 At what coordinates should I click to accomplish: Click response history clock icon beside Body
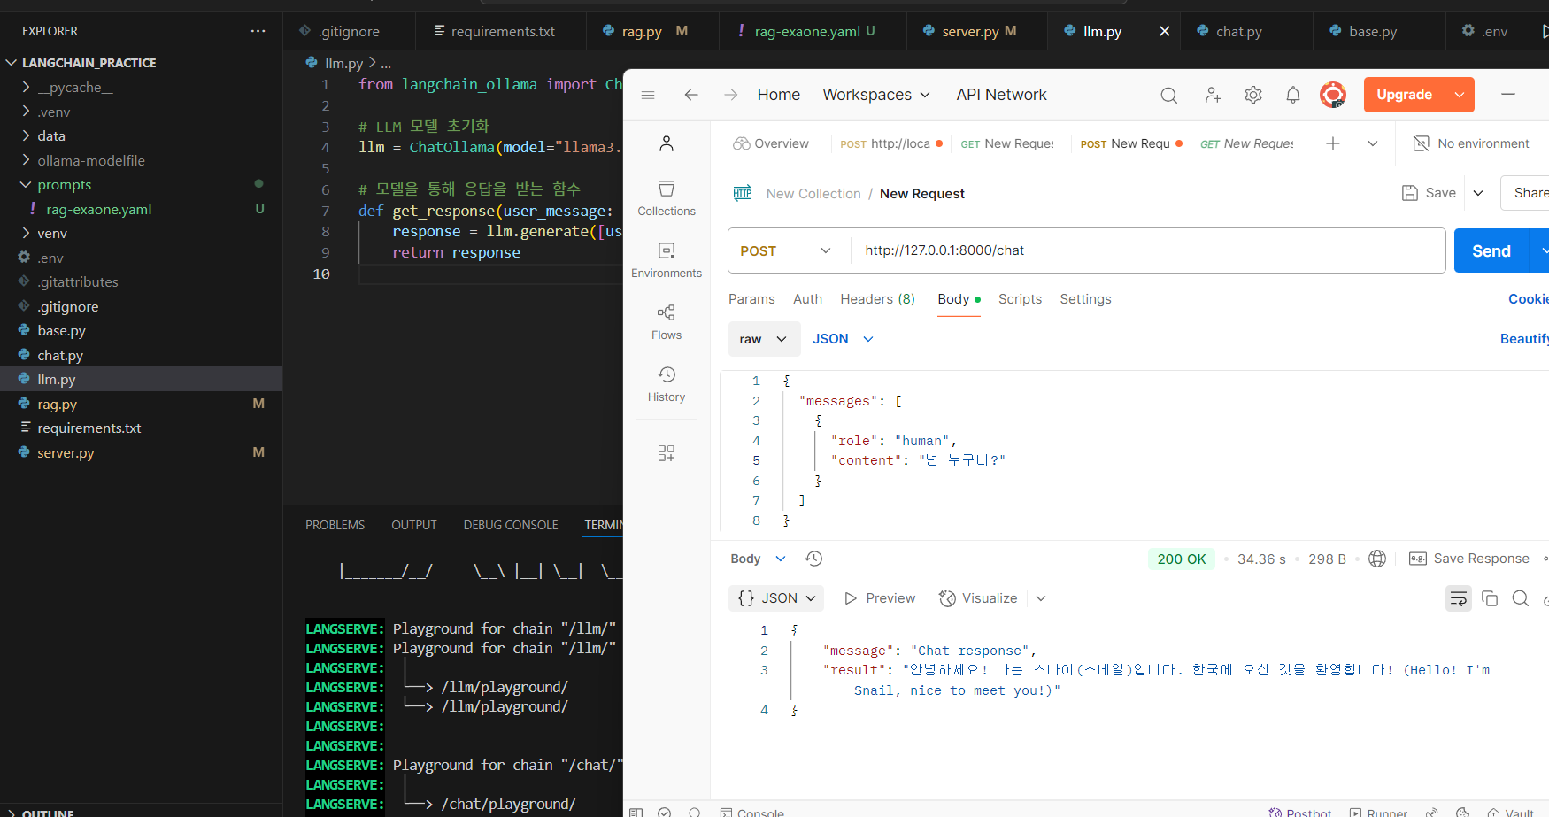[x=813, y=559]
